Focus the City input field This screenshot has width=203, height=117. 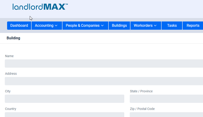[64, 99]
